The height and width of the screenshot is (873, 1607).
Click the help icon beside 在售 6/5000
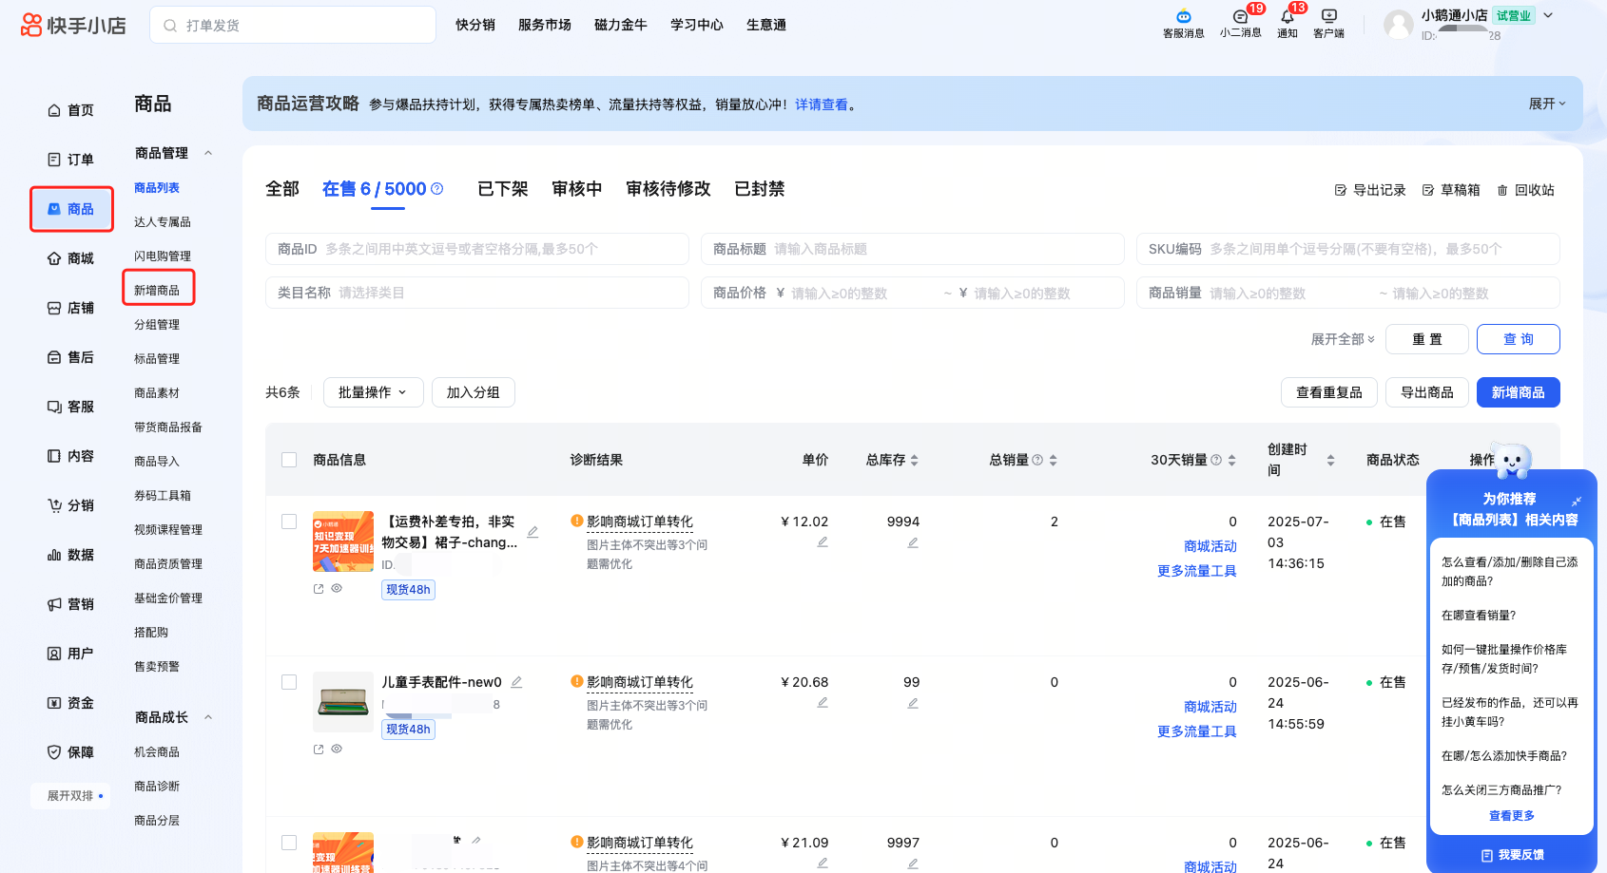(x=437, y=189)
